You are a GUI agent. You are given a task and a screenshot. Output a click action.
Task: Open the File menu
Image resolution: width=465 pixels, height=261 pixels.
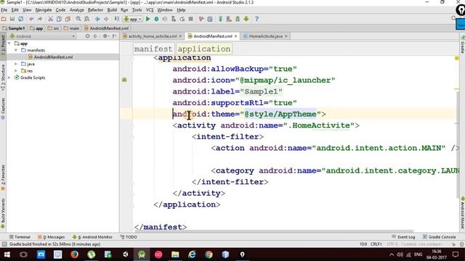coord(4,9)
